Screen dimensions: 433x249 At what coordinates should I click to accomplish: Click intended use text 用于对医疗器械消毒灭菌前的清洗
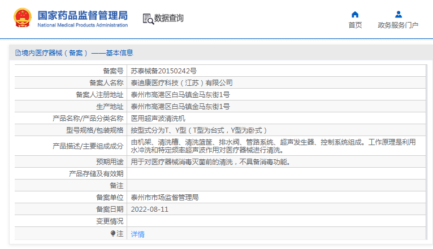coord(211,162)
